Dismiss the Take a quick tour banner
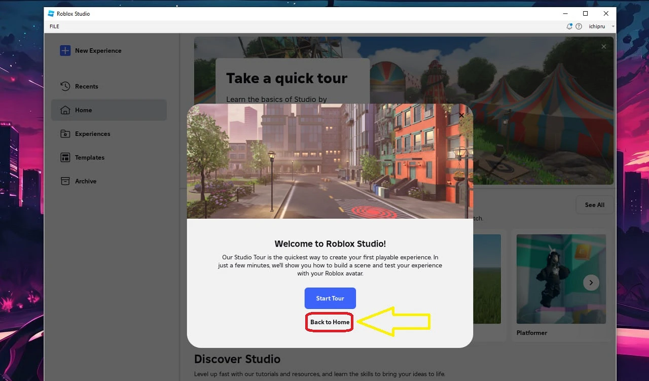Screen dimensions: 649x381 (603, 47)
